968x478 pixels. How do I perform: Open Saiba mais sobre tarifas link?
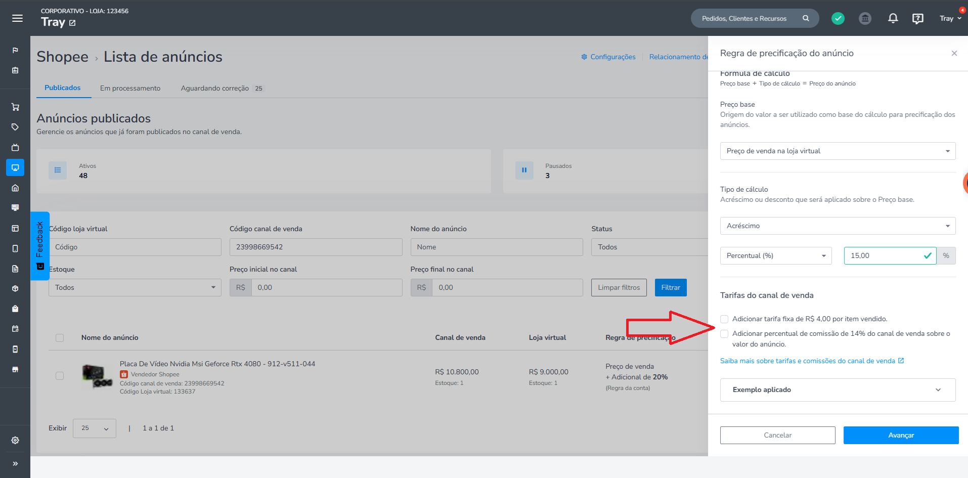tap(812, 361)
